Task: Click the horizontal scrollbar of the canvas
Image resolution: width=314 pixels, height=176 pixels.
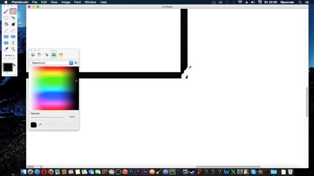Action: tap(228, 167)
